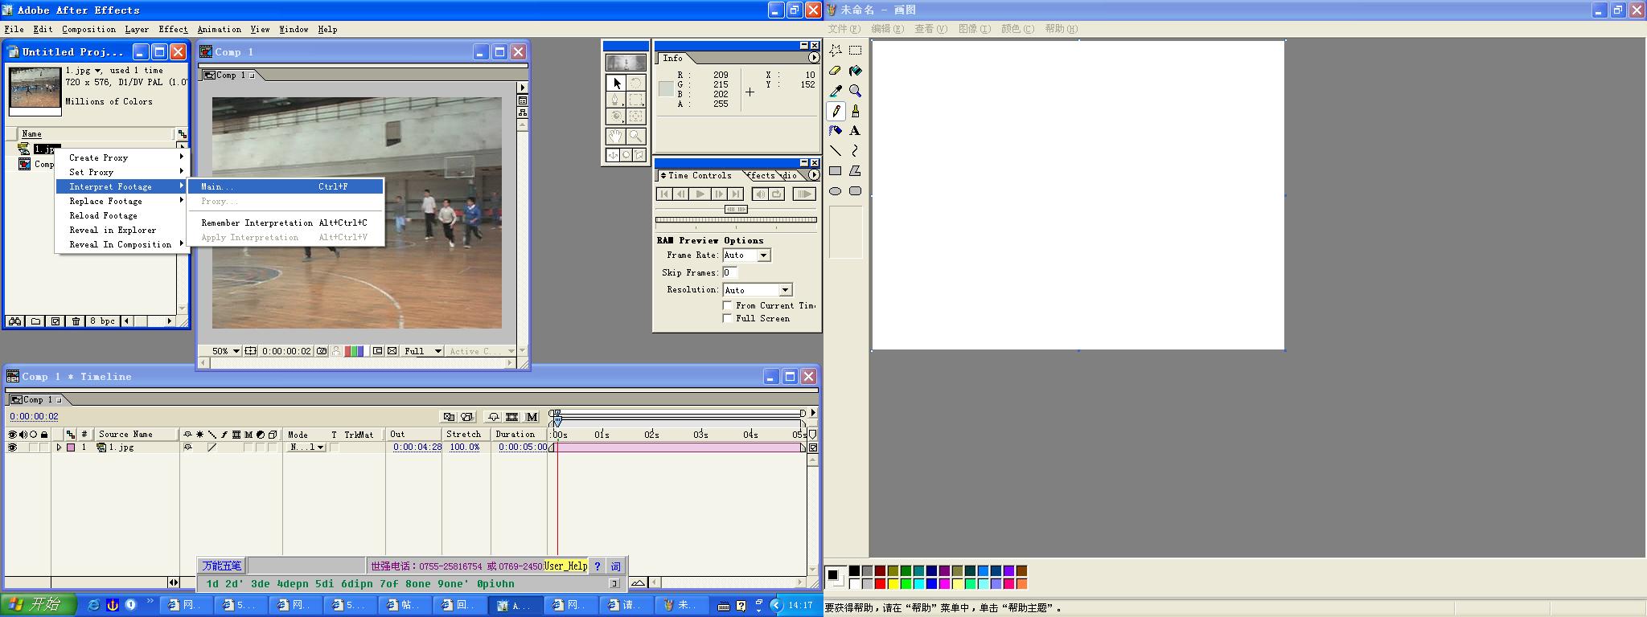The image size is (1647, 617).
Task: Expand the 1.jpg layer triangle in timeline
Action: click(x=58, y=447)
